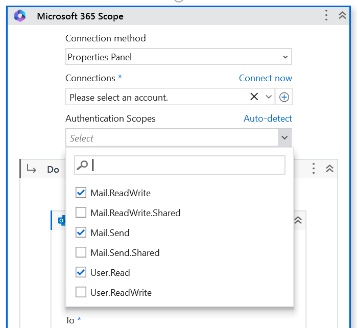Click the Do sequence arrow icon
Viewport: 358px width, 328px height.
tap(31, 169)
